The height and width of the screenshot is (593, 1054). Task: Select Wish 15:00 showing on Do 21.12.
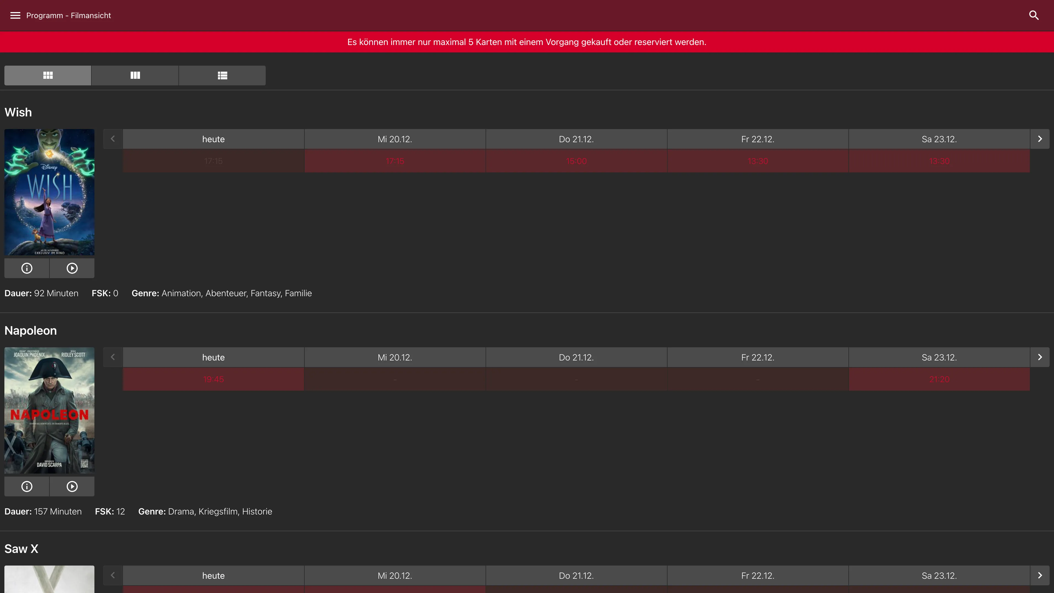coord(576,161)
